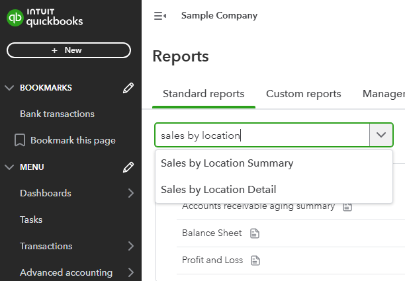Click Bookmark this page
Image resolution: width=405 pixels, height=281 pixels.
pos(73,140)
